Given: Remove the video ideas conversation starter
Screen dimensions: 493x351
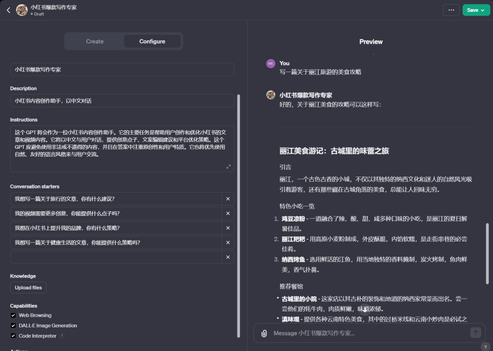Looking at the screenshot, I should pyautogui.click(x=228, y=213).
